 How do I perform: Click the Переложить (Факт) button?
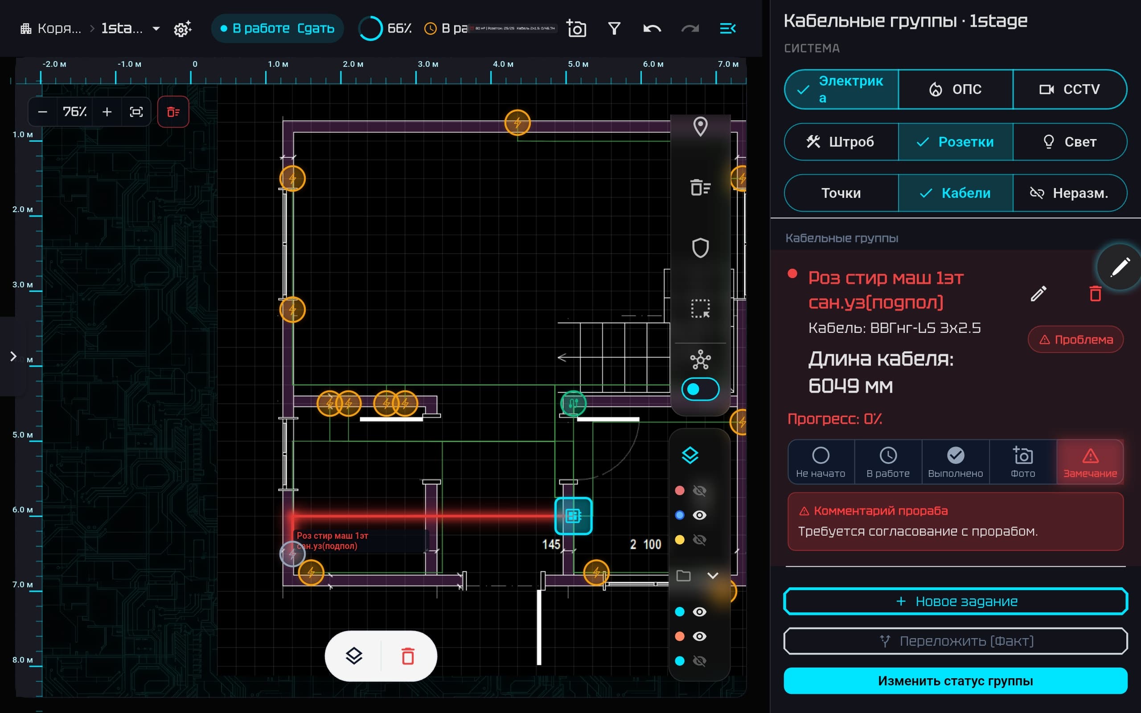click(x=955, y=641)
